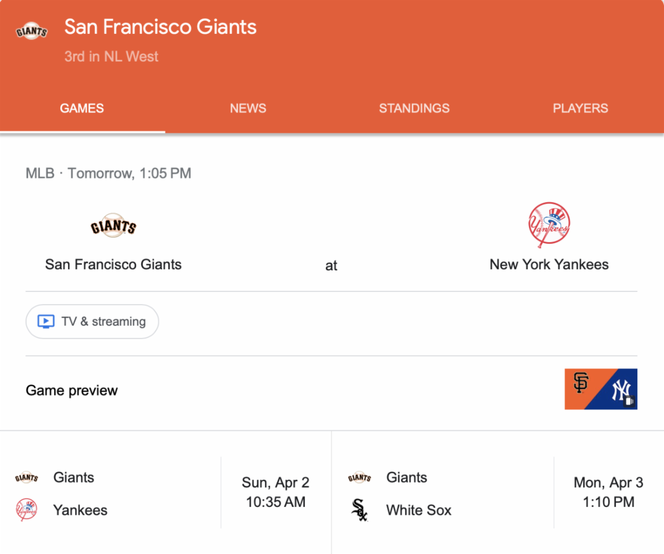This screenshot has width=664, height=554.
Task: Click the Yankees logo in Sunday's game
Action: 27,510
